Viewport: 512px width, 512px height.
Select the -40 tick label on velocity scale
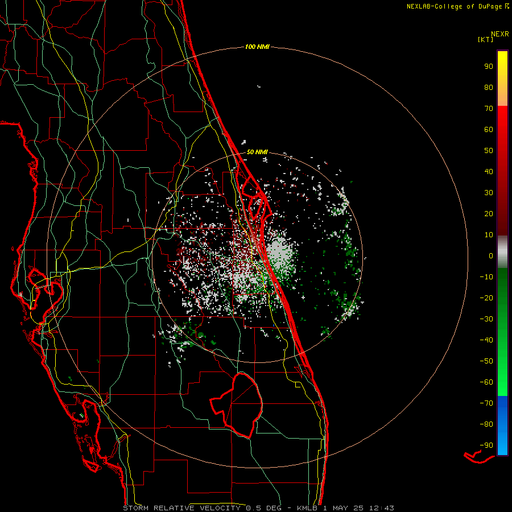486,340
